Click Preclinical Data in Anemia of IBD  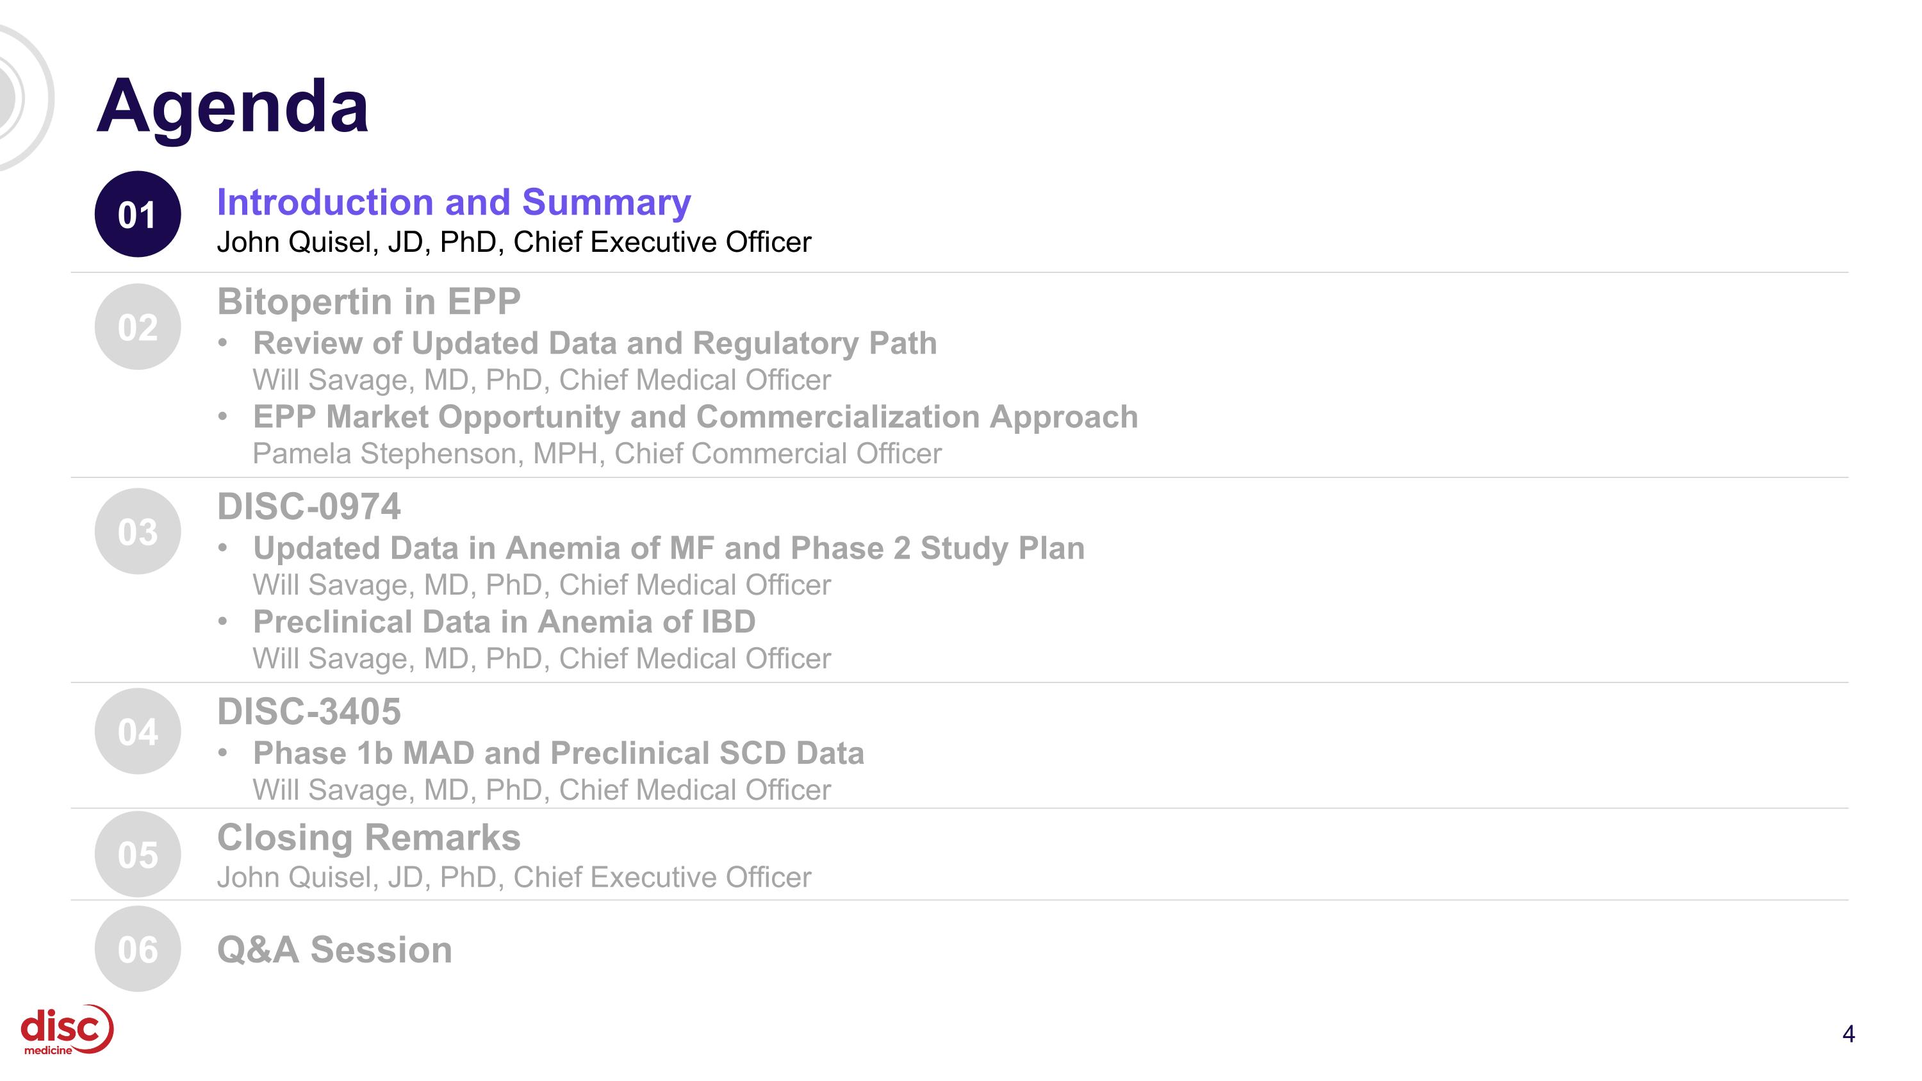[504, 622]
